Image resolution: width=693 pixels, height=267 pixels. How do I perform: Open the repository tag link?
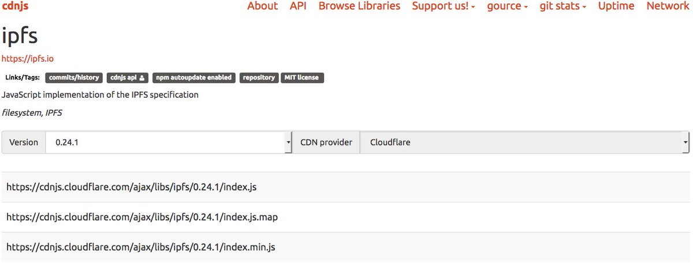click(259, 77)
